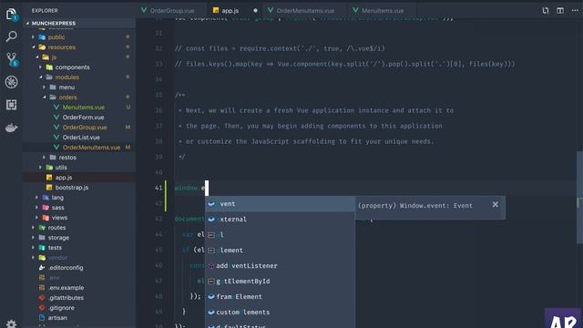Open the Debug view icon

[12, 82]
